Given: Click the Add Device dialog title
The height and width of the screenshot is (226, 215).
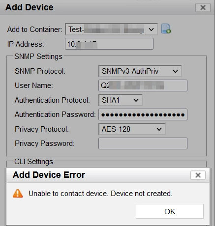Looking at the screenshot, I should click(x=30, y=7).
